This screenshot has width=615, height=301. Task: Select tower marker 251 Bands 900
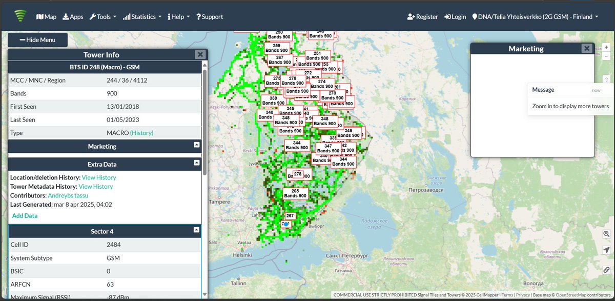[317, 56]
